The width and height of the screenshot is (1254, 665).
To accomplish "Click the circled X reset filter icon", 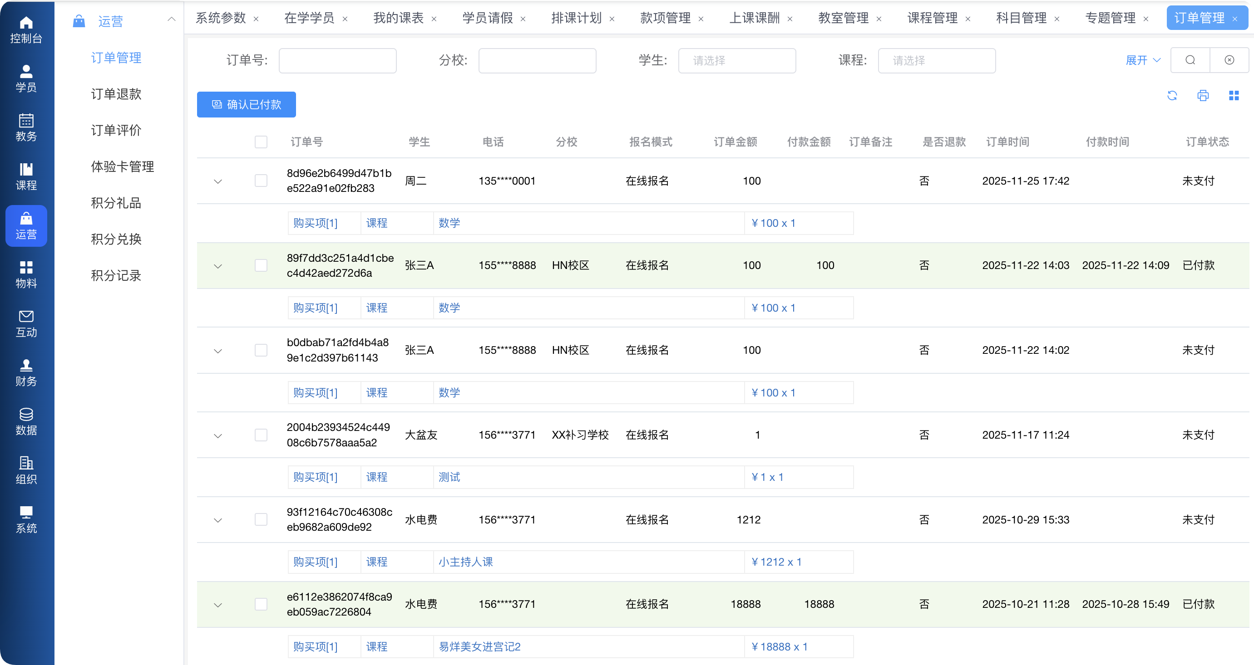I will [x=1229, y=60].
